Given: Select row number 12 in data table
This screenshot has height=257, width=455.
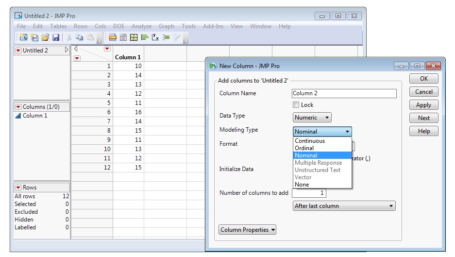Looking at the screenshot, I should click(x=92, y=168).
